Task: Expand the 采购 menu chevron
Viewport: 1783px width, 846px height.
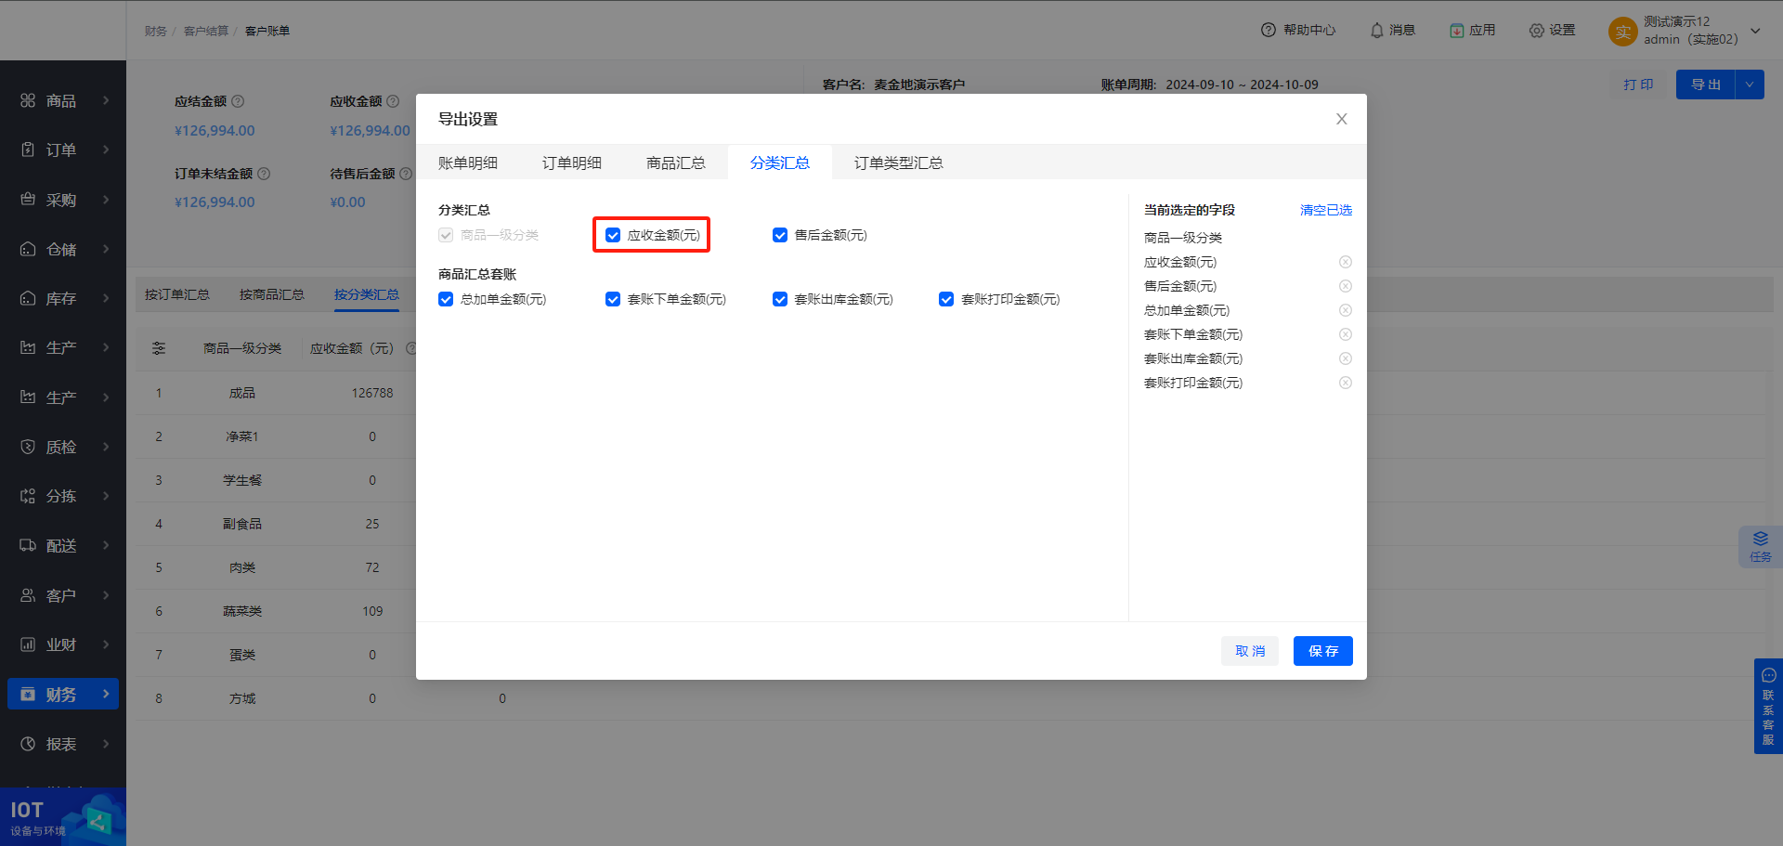Action: click(106, 200)
